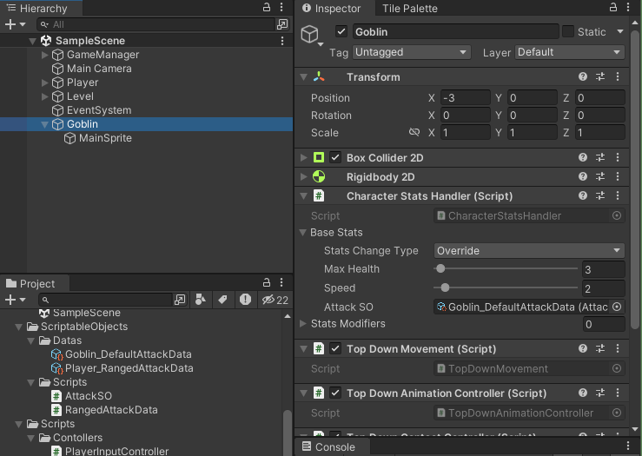Viewport: 642px width, 456px height.
Task: Select MainSprite child object
Action: (105, 138)
